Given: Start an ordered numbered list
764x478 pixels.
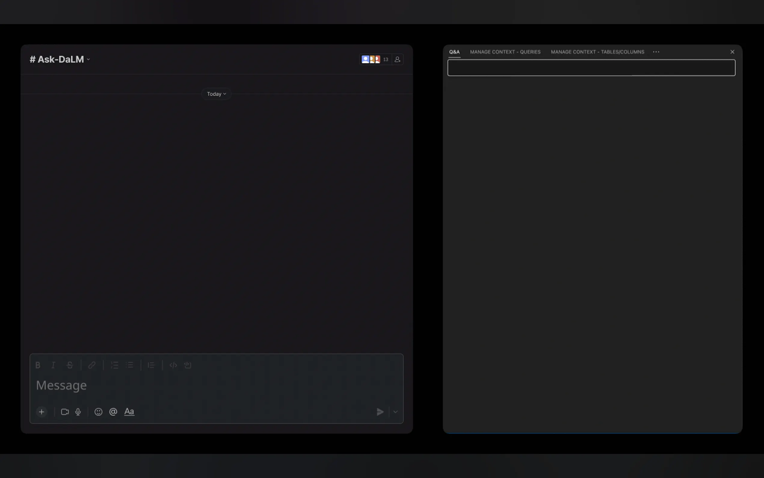Looking at the screenshot, I should coord(114,365).
